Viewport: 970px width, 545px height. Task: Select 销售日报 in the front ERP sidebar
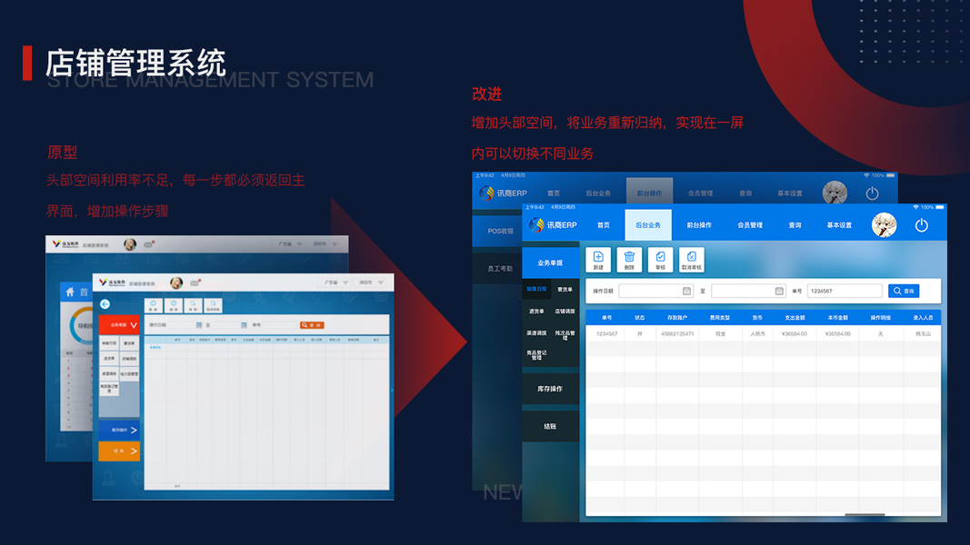click(536, 289)
